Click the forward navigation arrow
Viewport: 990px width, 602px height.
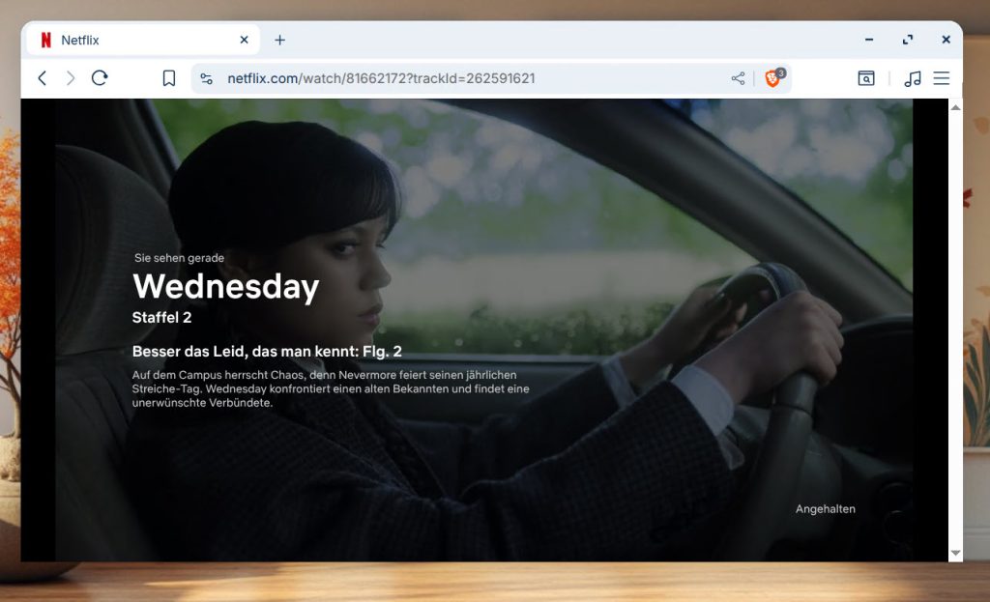click(71, 78)
